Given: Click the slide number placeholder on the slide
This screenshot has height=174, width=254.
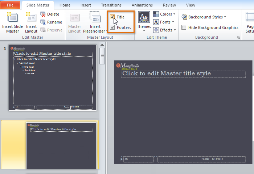Looking at the screenshot, I should (138, 159).
